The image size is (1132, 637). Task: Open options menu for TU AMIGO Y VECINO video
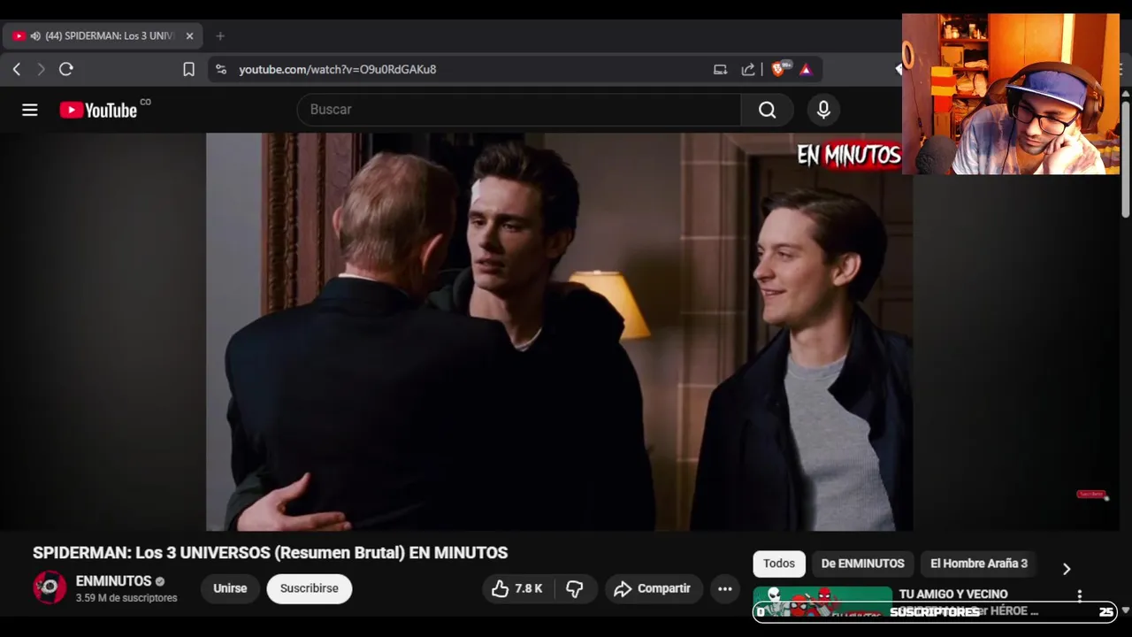(1079, 596)
